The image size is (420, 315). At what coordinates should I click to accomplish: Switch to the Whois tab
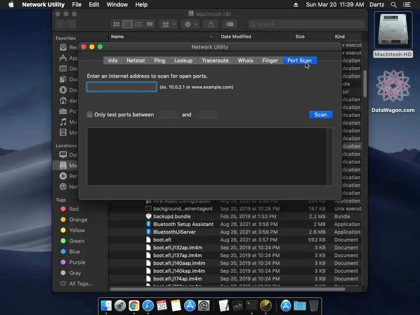245,61
